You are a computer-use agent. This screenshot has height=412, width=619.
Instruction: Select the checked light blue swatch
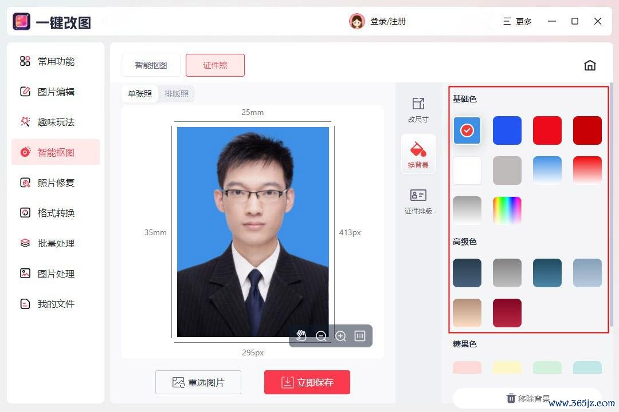tap(467, 130)
